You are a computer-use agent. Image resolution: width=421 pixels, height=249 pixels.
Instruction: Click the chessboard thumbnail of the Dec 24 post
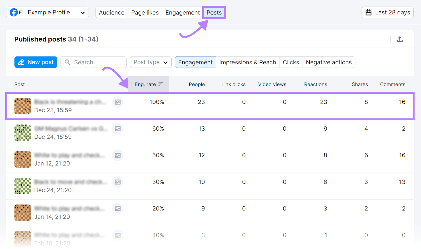22,133
